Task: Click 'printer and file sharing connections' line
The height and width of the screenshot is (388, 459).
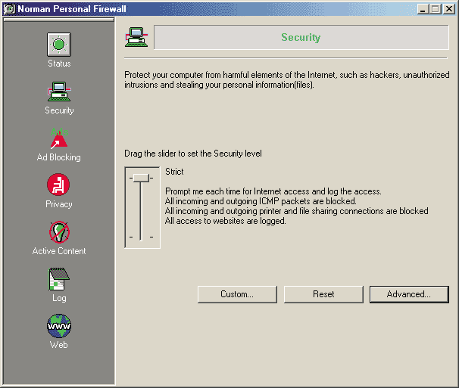Action: pyautogui.click(x=297, y=211)
